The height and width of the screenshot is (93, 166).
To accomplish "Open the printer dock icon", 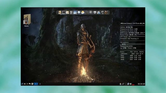I will [x=94, y=13].
